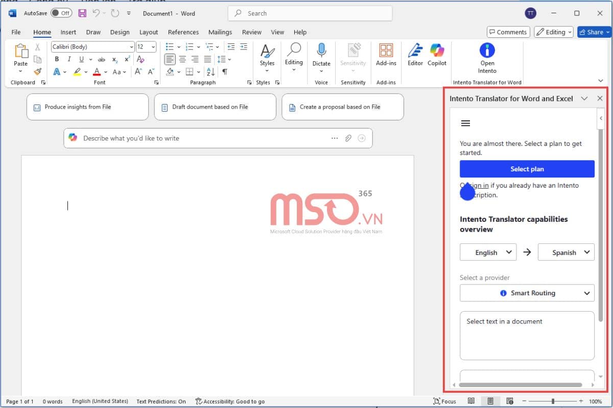The image size is (613, 408).
Task: Switch to Read Mode view icon
Action: (x=471, y=401)
